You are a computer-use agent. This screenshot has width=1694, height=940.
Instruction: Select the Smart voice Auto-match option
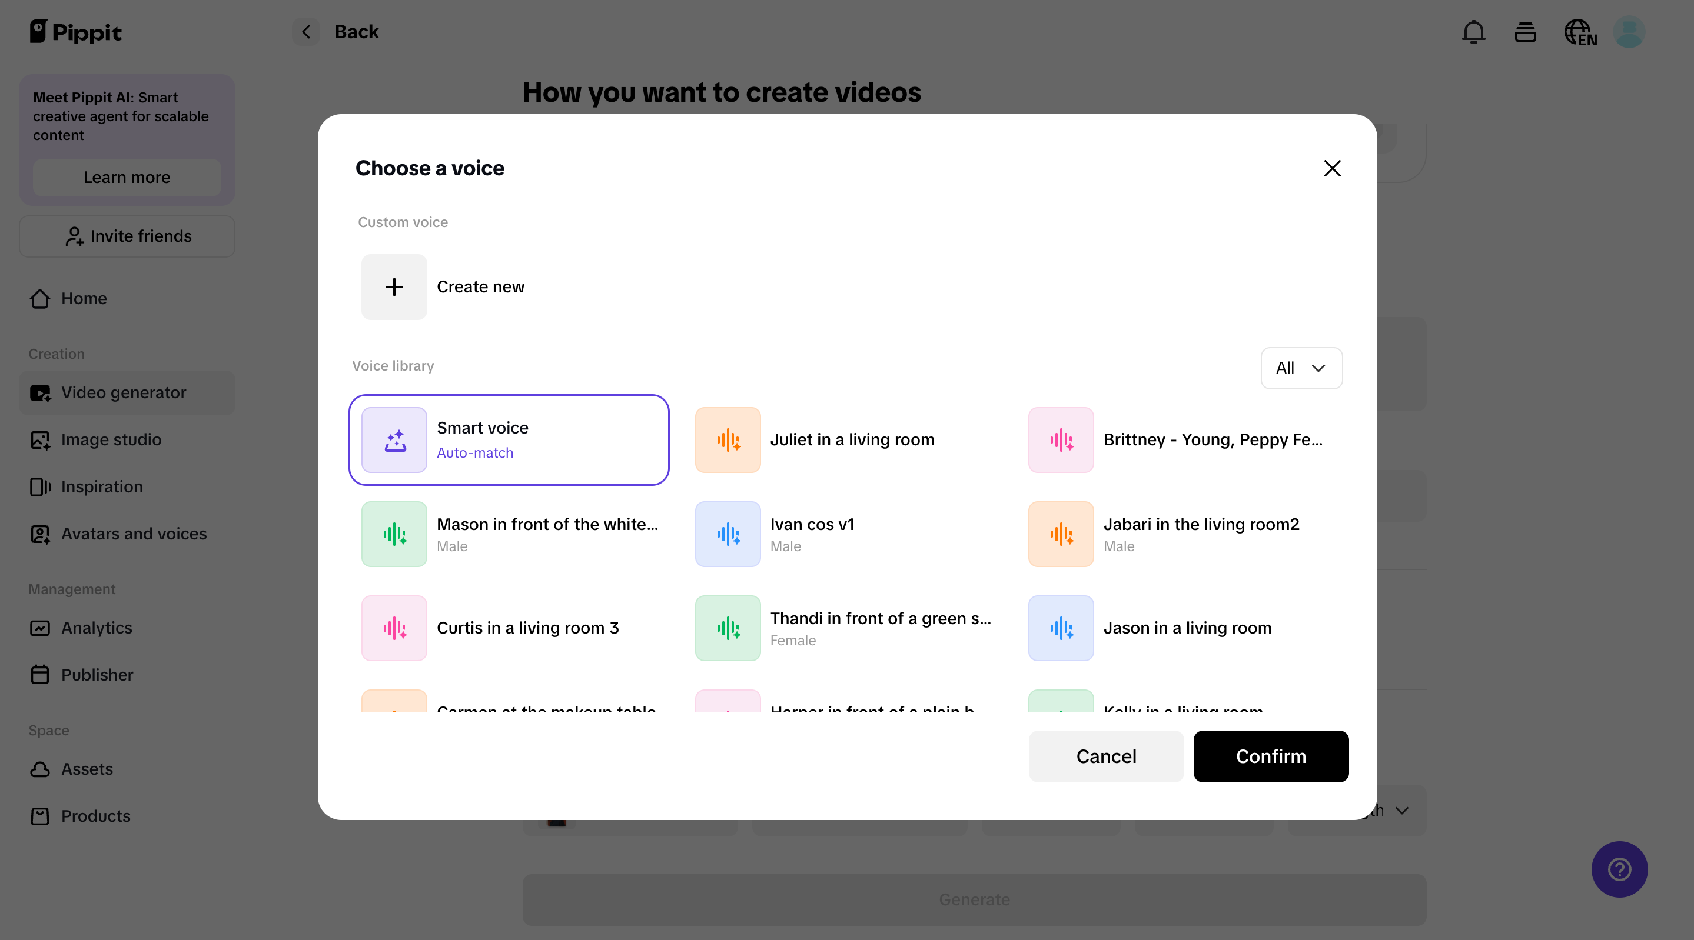tap(509, 440)
